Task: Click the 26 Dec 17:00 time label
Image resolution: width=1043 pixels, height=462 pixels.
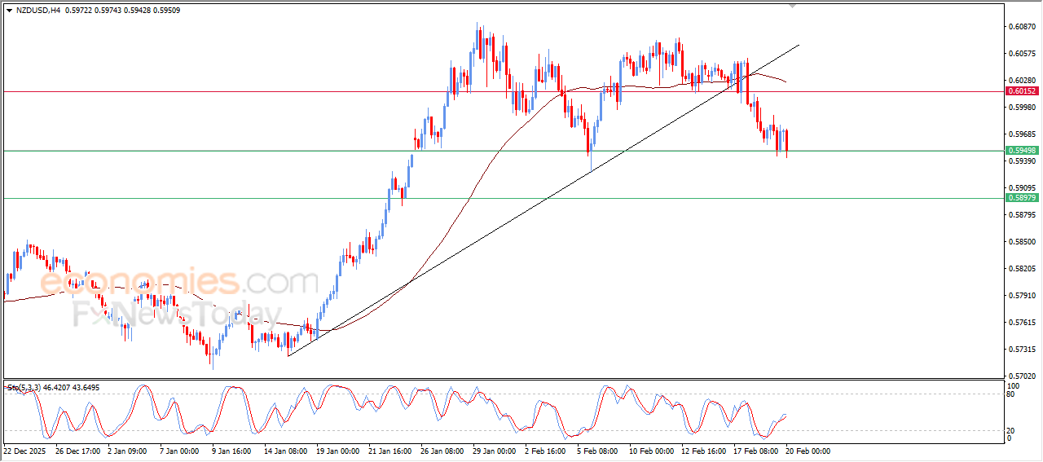Action: pos(77,451)
